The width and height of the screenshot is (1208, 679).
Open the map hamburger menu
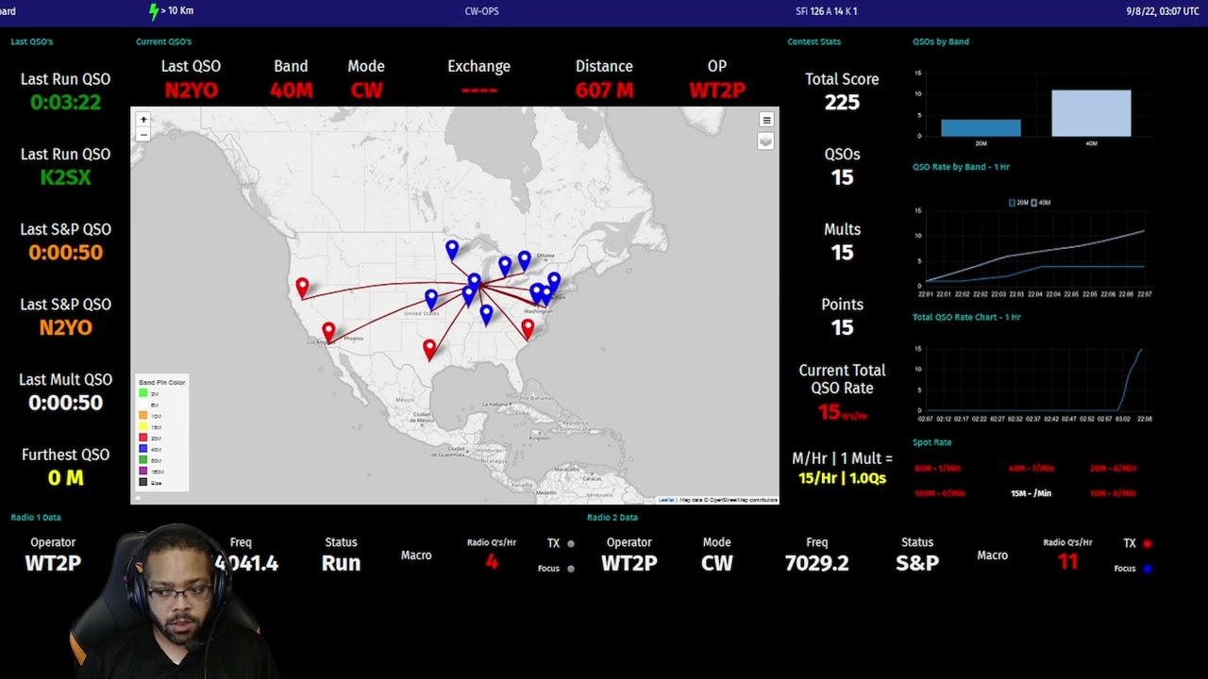pos(766,120)
